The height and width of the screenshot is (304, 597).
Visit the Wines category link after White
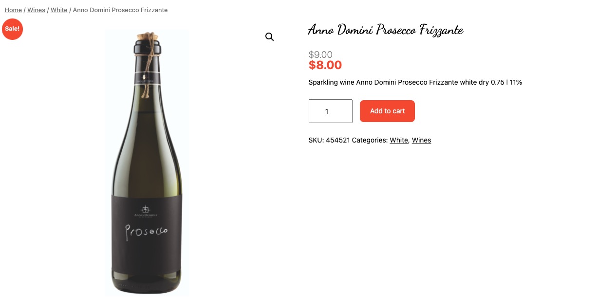coord(421,140)
